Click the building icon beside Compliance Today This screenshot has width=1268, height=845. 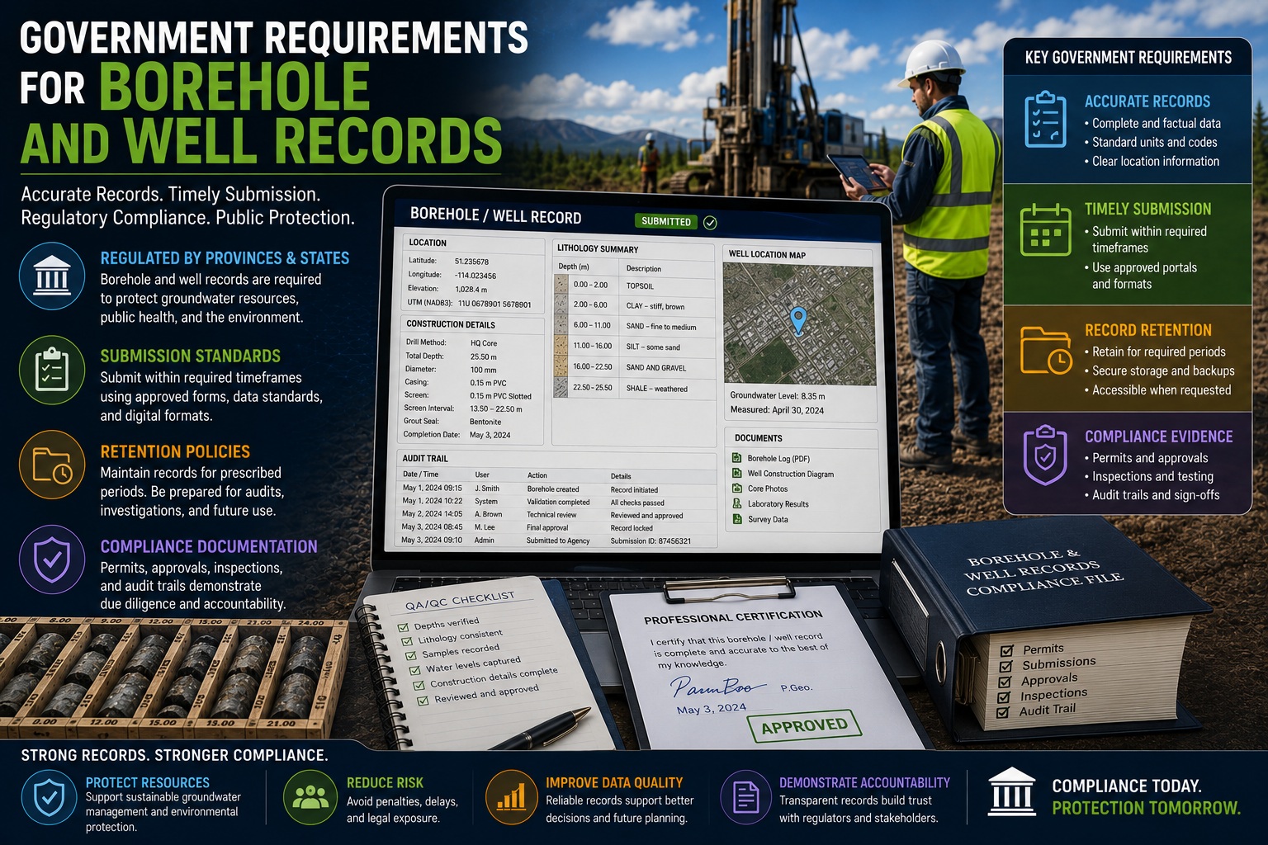(x=1011, y=792)
